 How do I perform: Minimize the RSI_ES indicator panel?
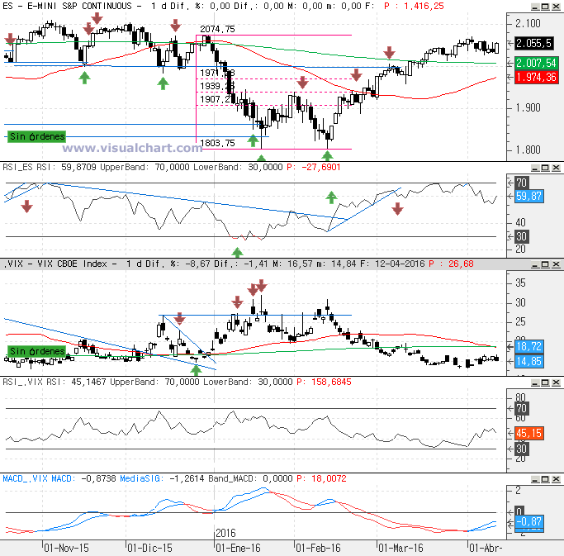535,168
